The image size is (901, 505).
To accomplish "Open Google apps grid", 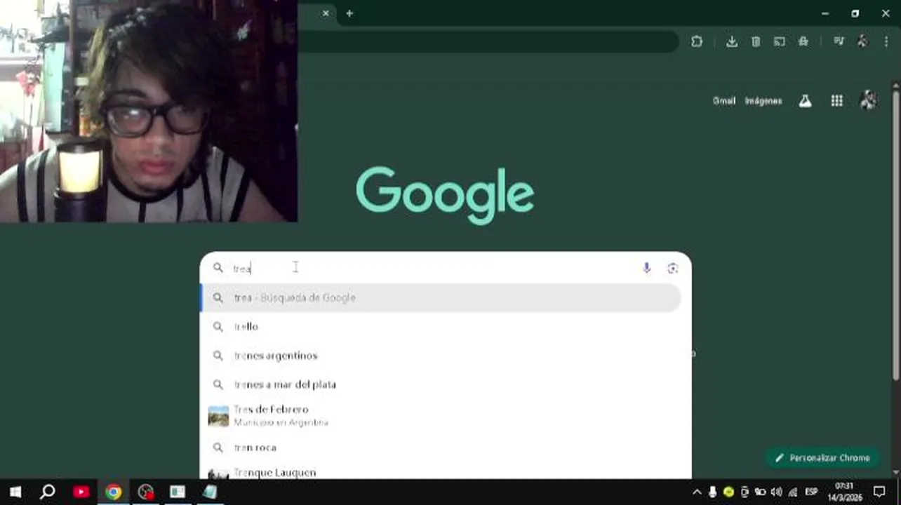I will [836, 101].
